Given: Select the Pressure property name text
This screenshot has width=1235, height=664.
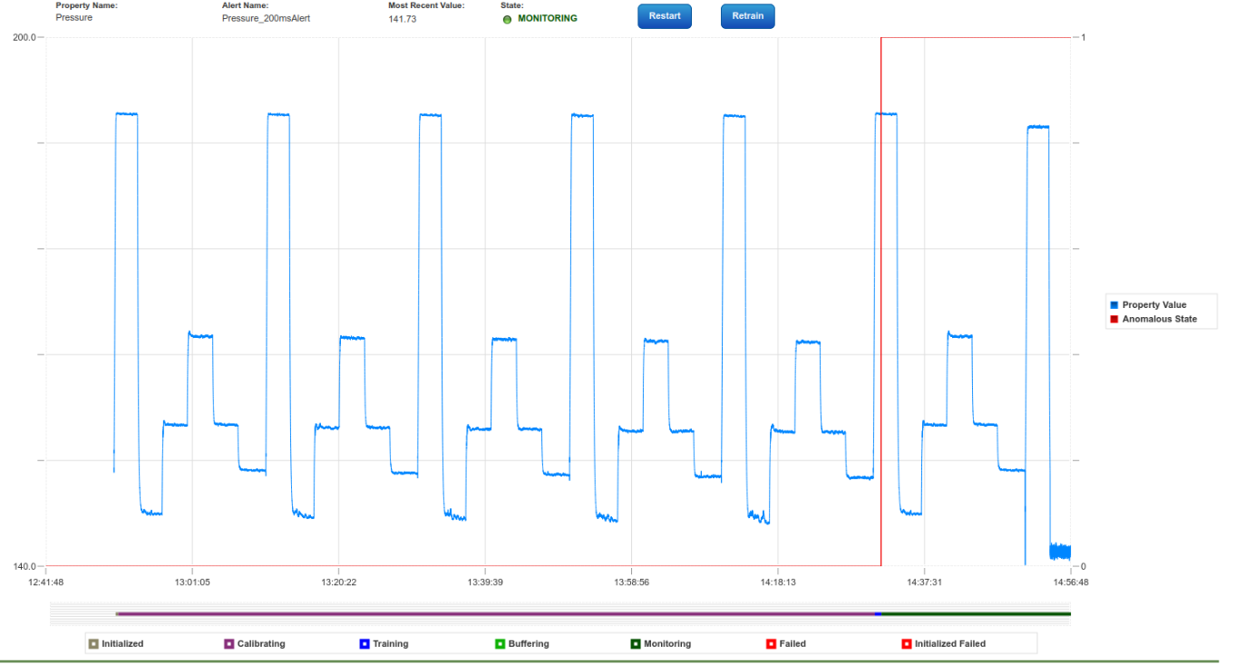Looking at the screenshot, I should pyautogui.click(x=77, y=17).
